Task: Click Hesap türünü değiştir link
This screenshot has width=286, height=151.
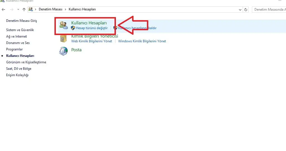Action: coord(92,28)
